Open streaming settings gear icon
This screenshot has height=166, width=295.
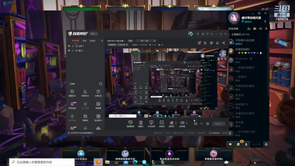(x=208, y=124)
